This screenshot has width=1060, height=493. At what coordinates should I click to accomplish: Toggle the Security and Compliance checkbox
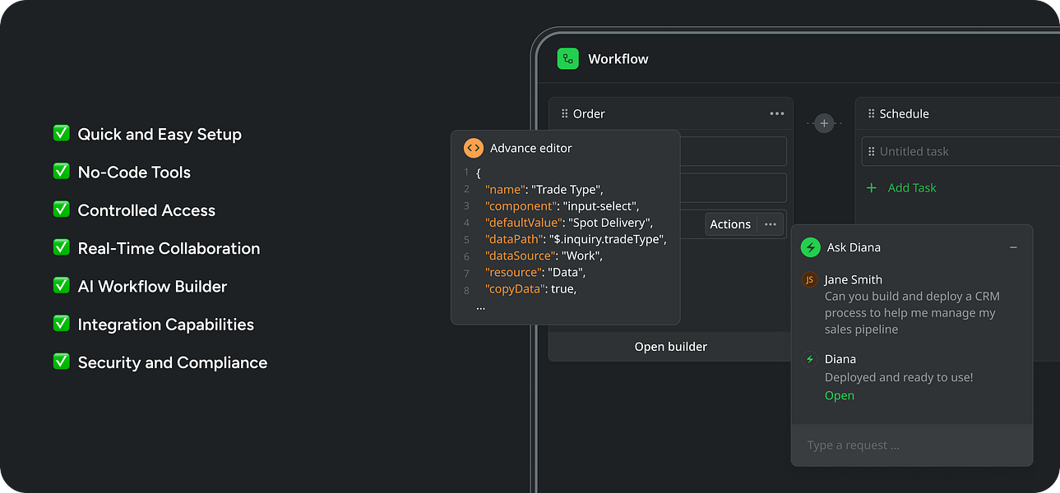(61, 362)
